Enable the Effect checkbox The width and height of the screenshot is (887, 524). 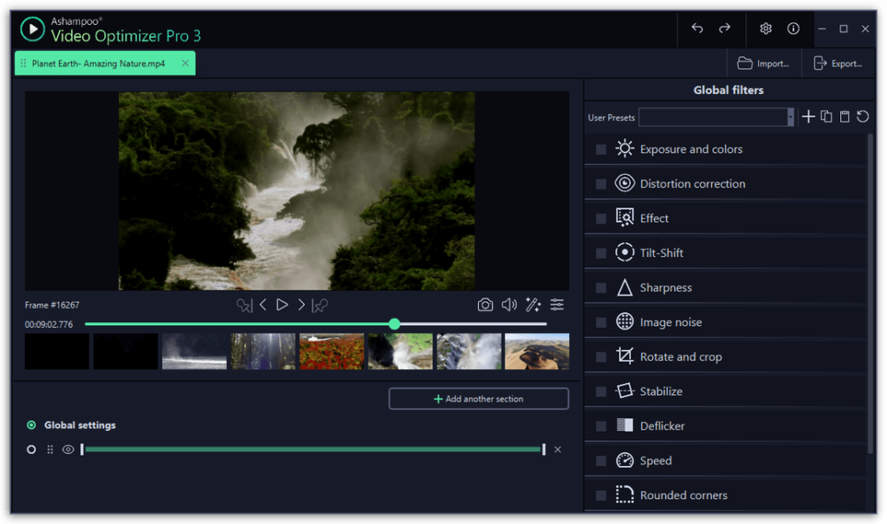[601, 219]
